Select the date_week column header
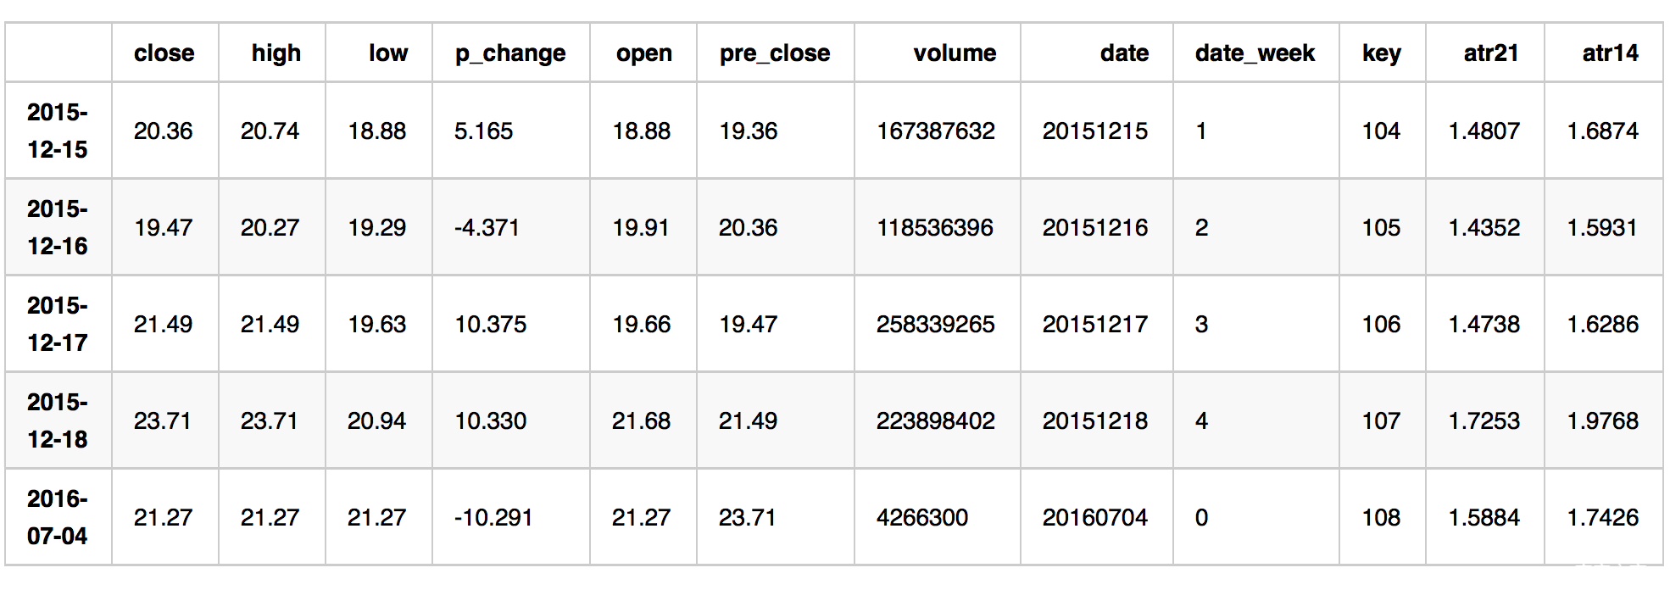 click(1255, 53)
